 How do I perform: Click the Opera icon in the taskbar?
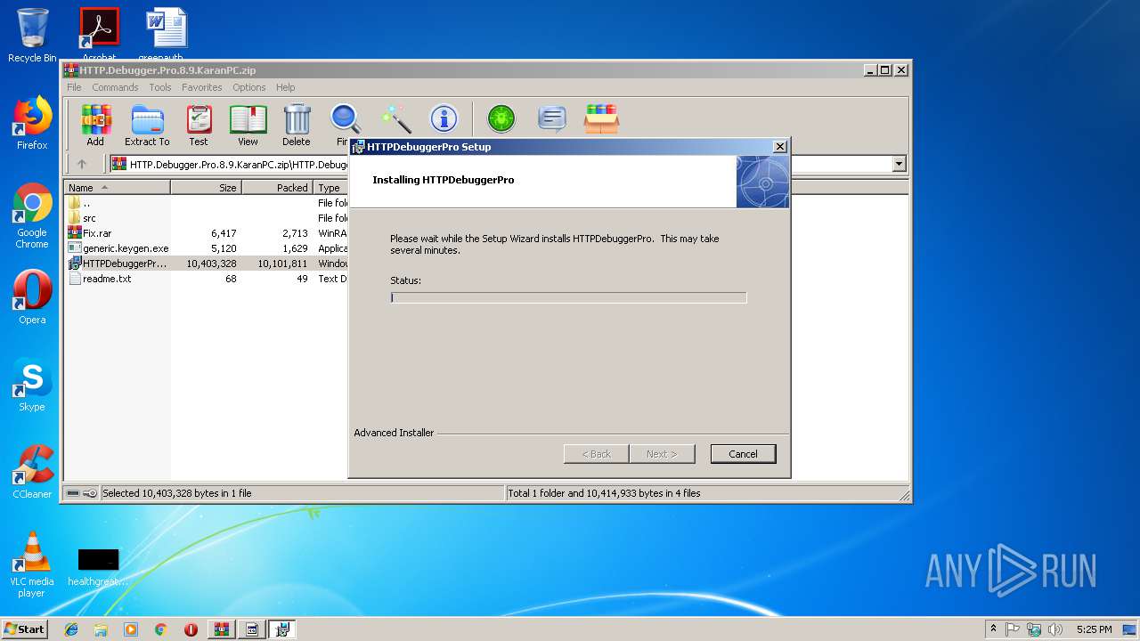(191, 629)
